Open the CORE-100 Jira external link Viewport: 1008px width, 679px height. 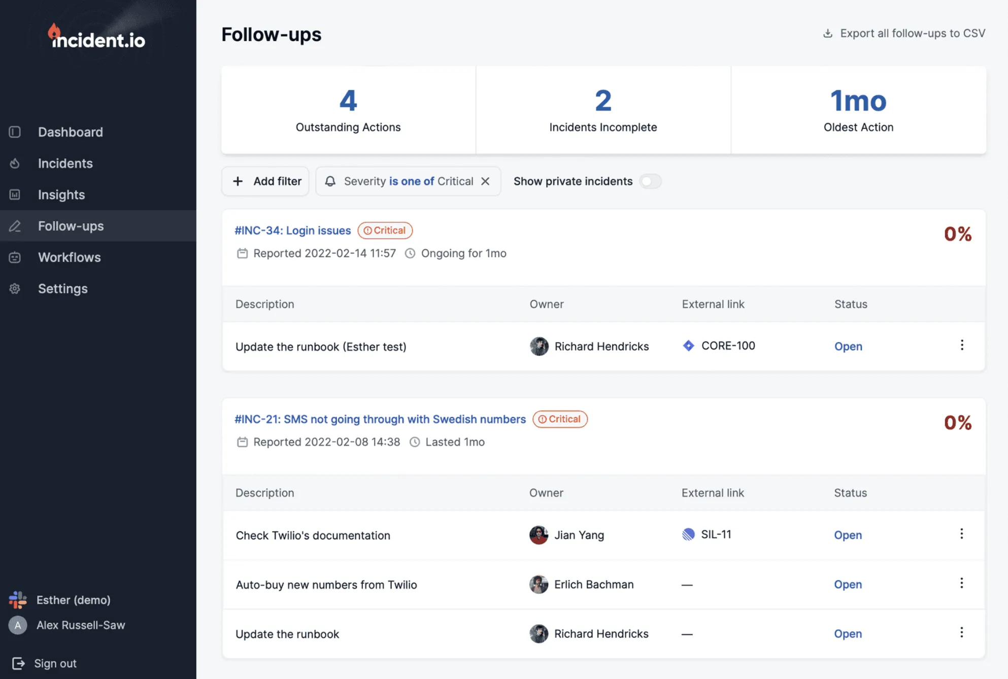(719, 346)
